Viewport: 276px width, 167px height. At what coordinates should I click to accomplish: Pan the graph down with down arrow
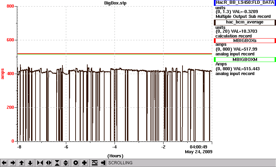(30, 163)
